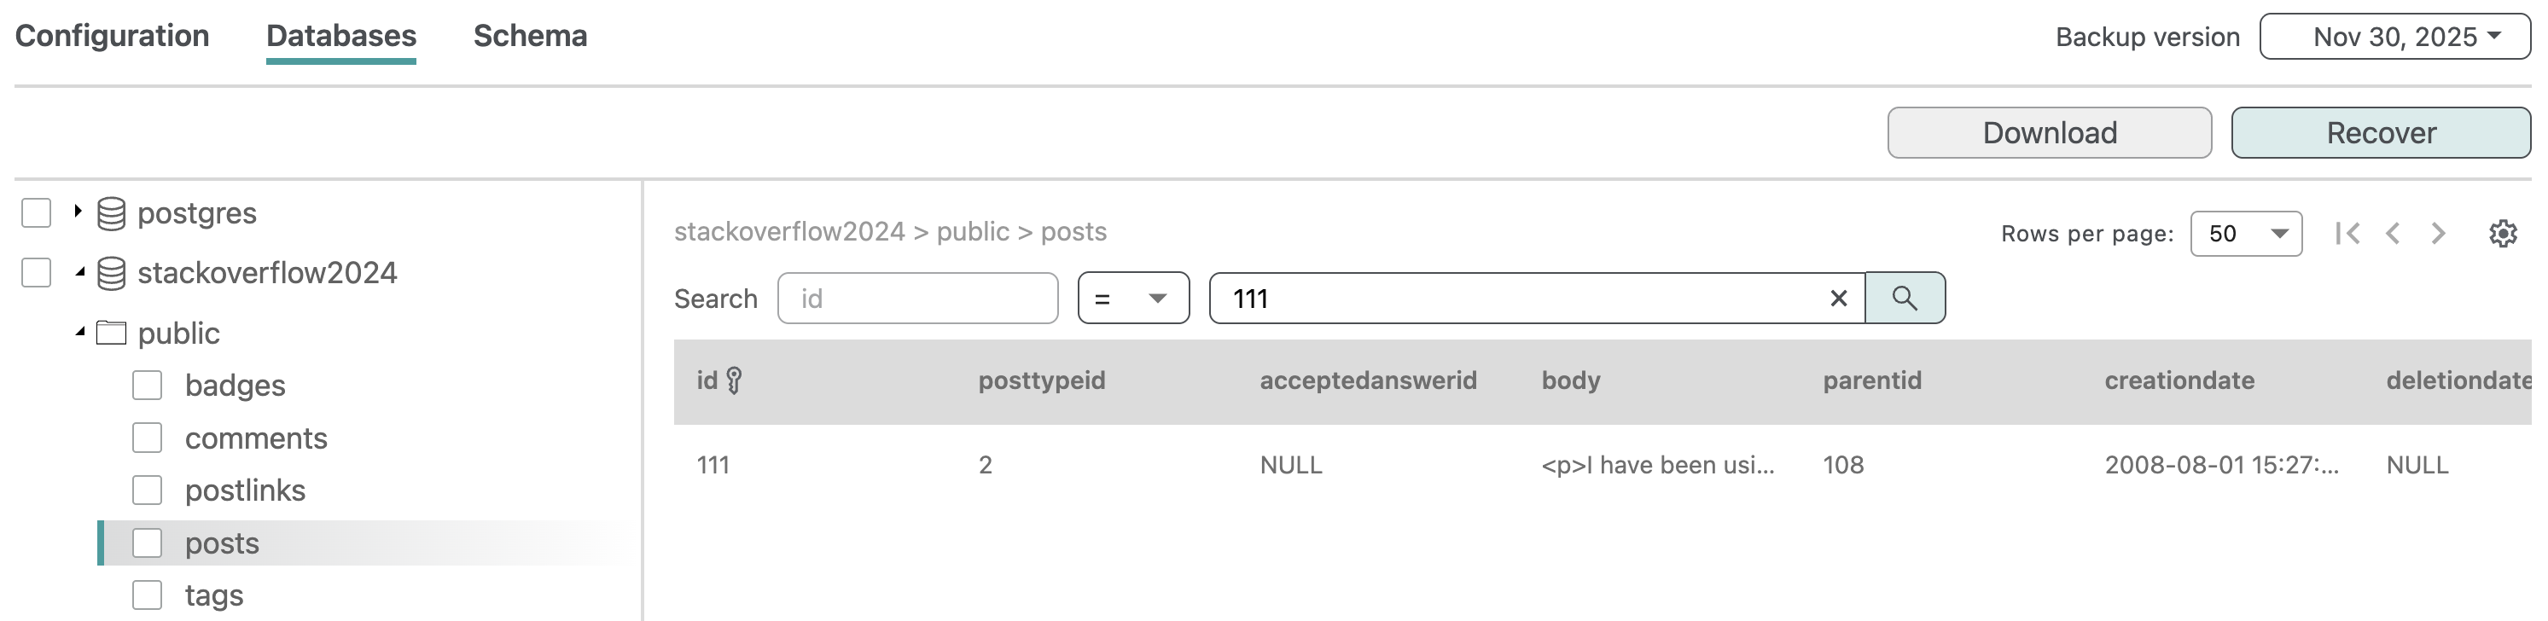This screenshot has width=2548, height=621.
Task: Switch to the Schema tab
Action: pos(530,36)
